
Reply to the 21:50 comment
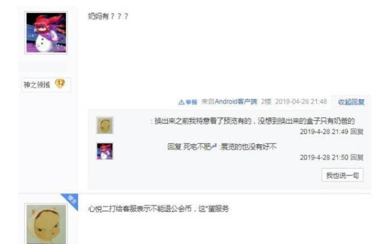point(357,157)
